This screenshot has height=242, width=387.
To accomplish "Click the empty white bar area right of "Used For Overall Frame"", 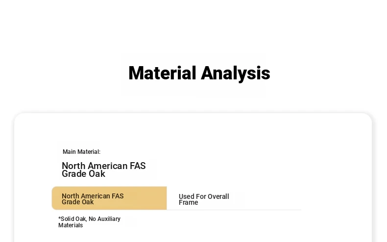I will (x=266, y=198).
